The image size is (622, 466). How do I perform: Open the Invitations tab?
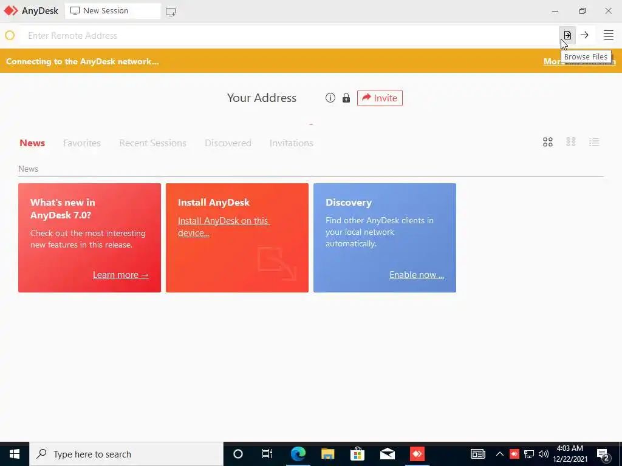tap(291, 143)
